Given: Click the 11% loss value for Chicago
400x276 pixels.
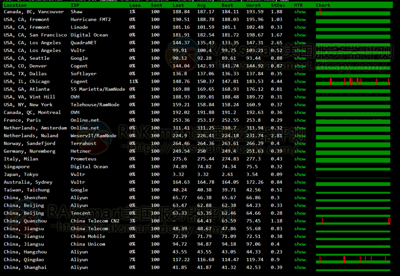Looking at the screenshot, I should [134, 81].
